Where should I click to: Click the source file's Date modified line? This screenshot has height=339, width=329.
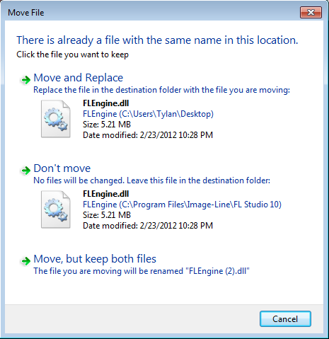[x=148, y=135]
